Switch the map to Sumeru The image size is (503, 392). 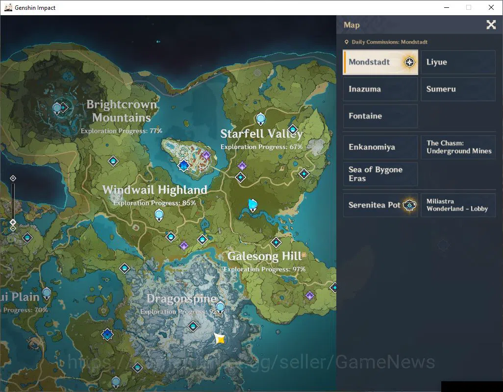(x=458, y=89)
